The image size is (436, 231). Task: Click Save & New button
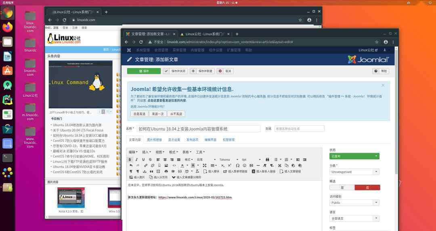pyautogui.click(x=202, y=71)
